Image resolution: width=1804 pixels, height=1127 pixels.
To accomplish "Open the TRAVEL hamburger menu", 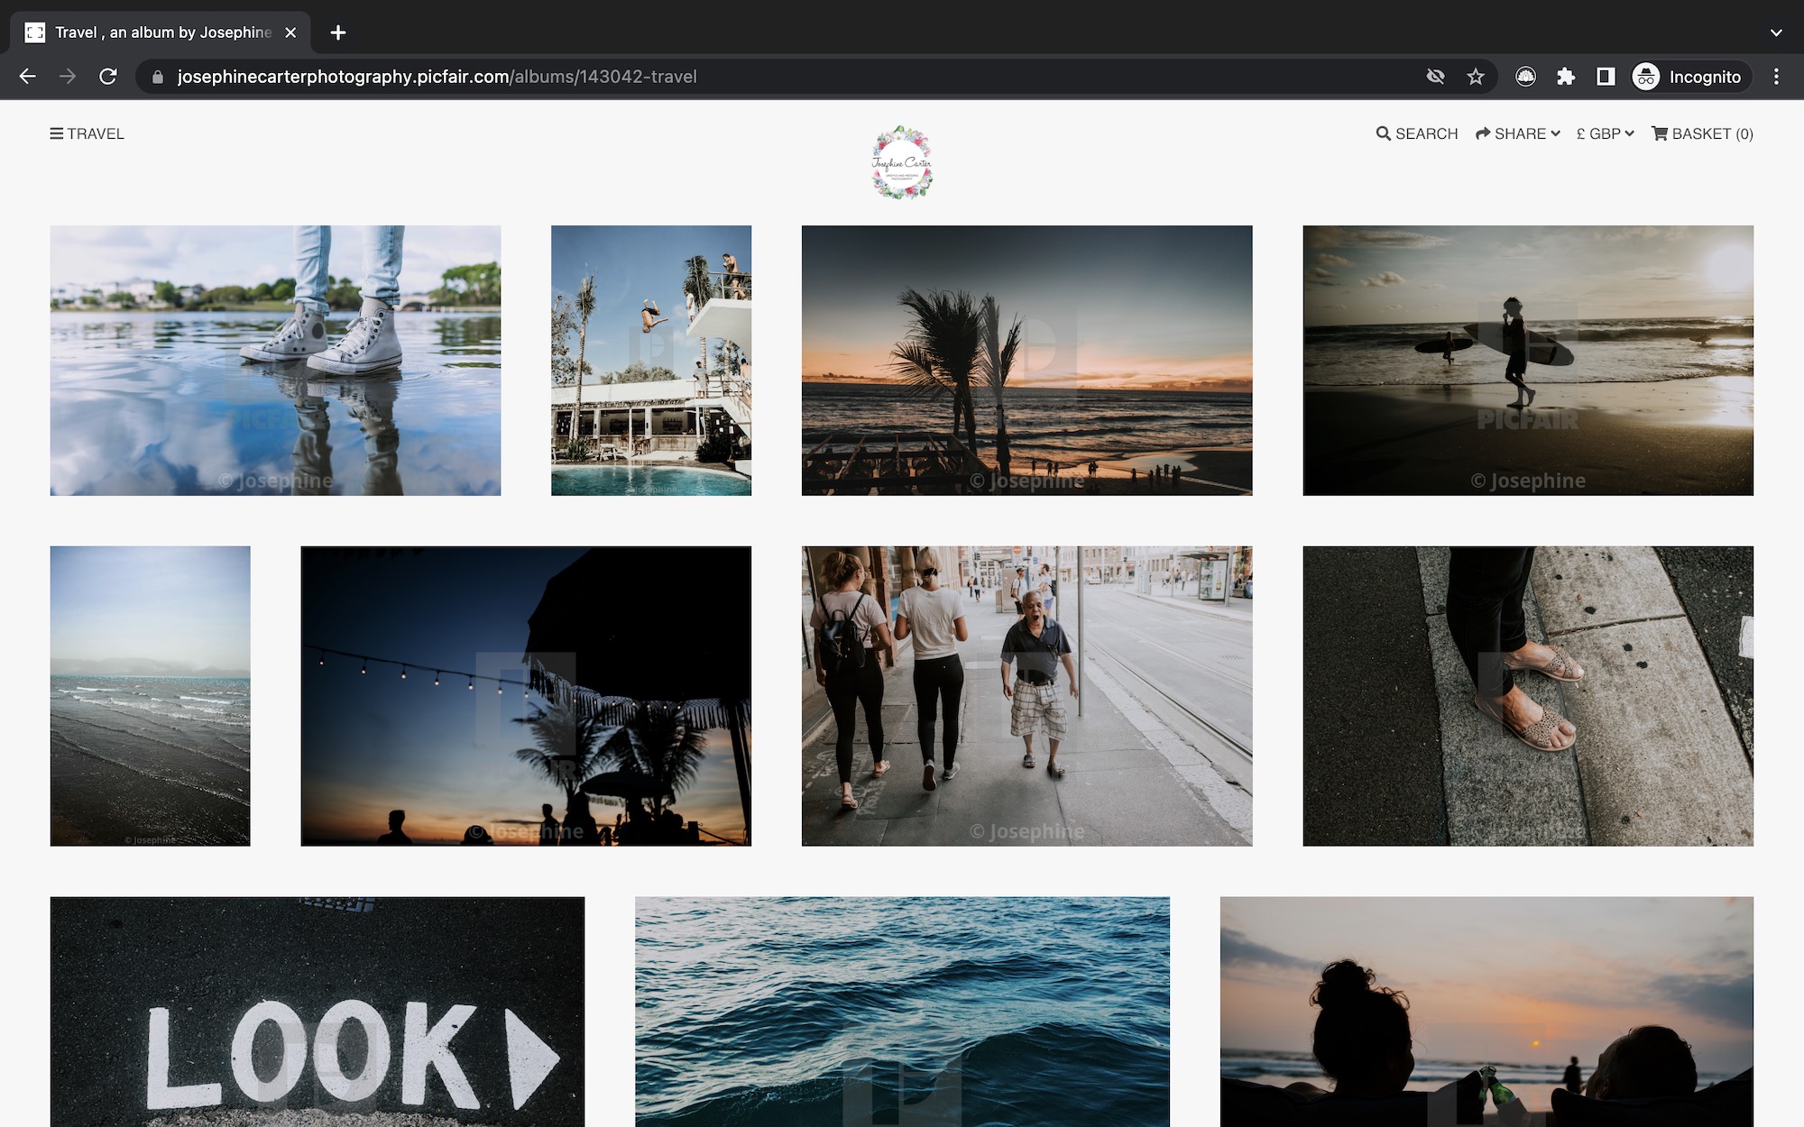I will point(87,133).
